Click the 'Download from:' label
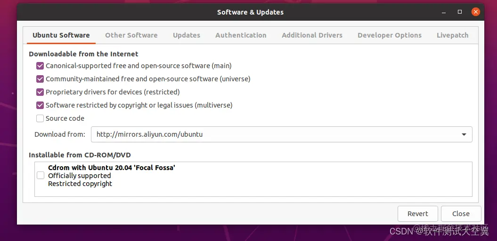Screen dimensions: 497x241 coord(60,134)
